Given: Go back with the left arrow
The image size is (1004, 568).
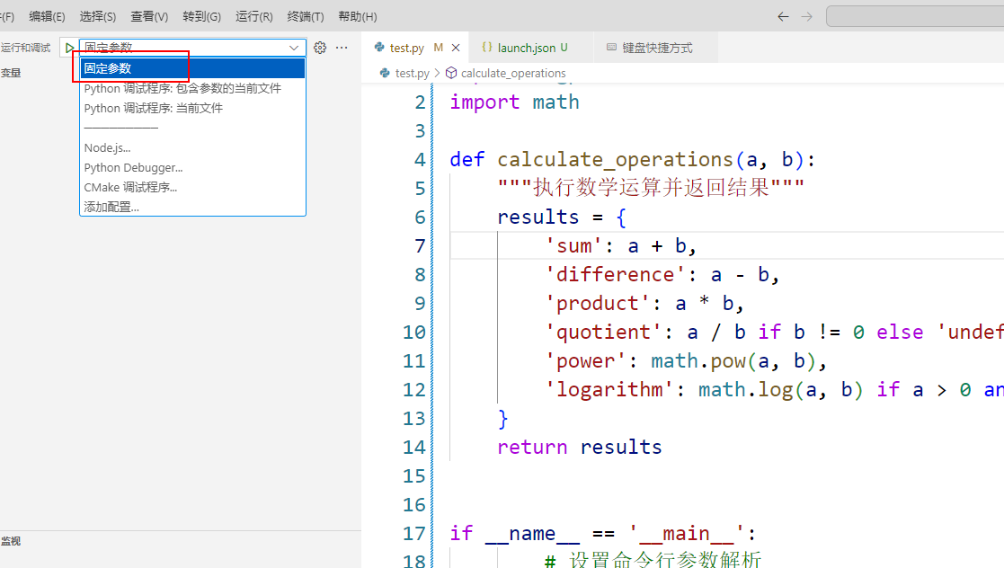Looking at the screenshot, I should click(783, 17).
